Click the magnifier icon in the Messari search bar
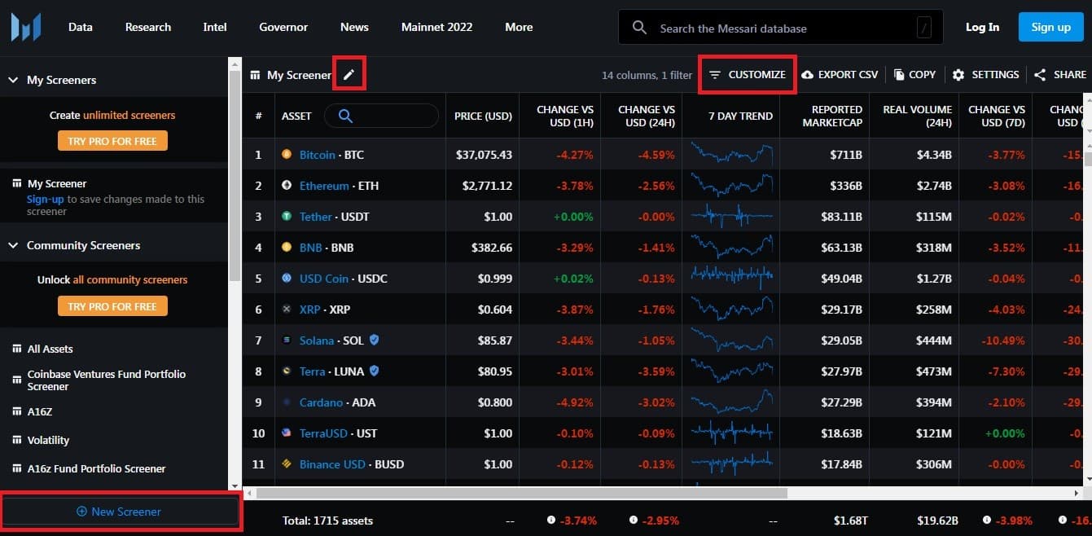 click(640, 28)
